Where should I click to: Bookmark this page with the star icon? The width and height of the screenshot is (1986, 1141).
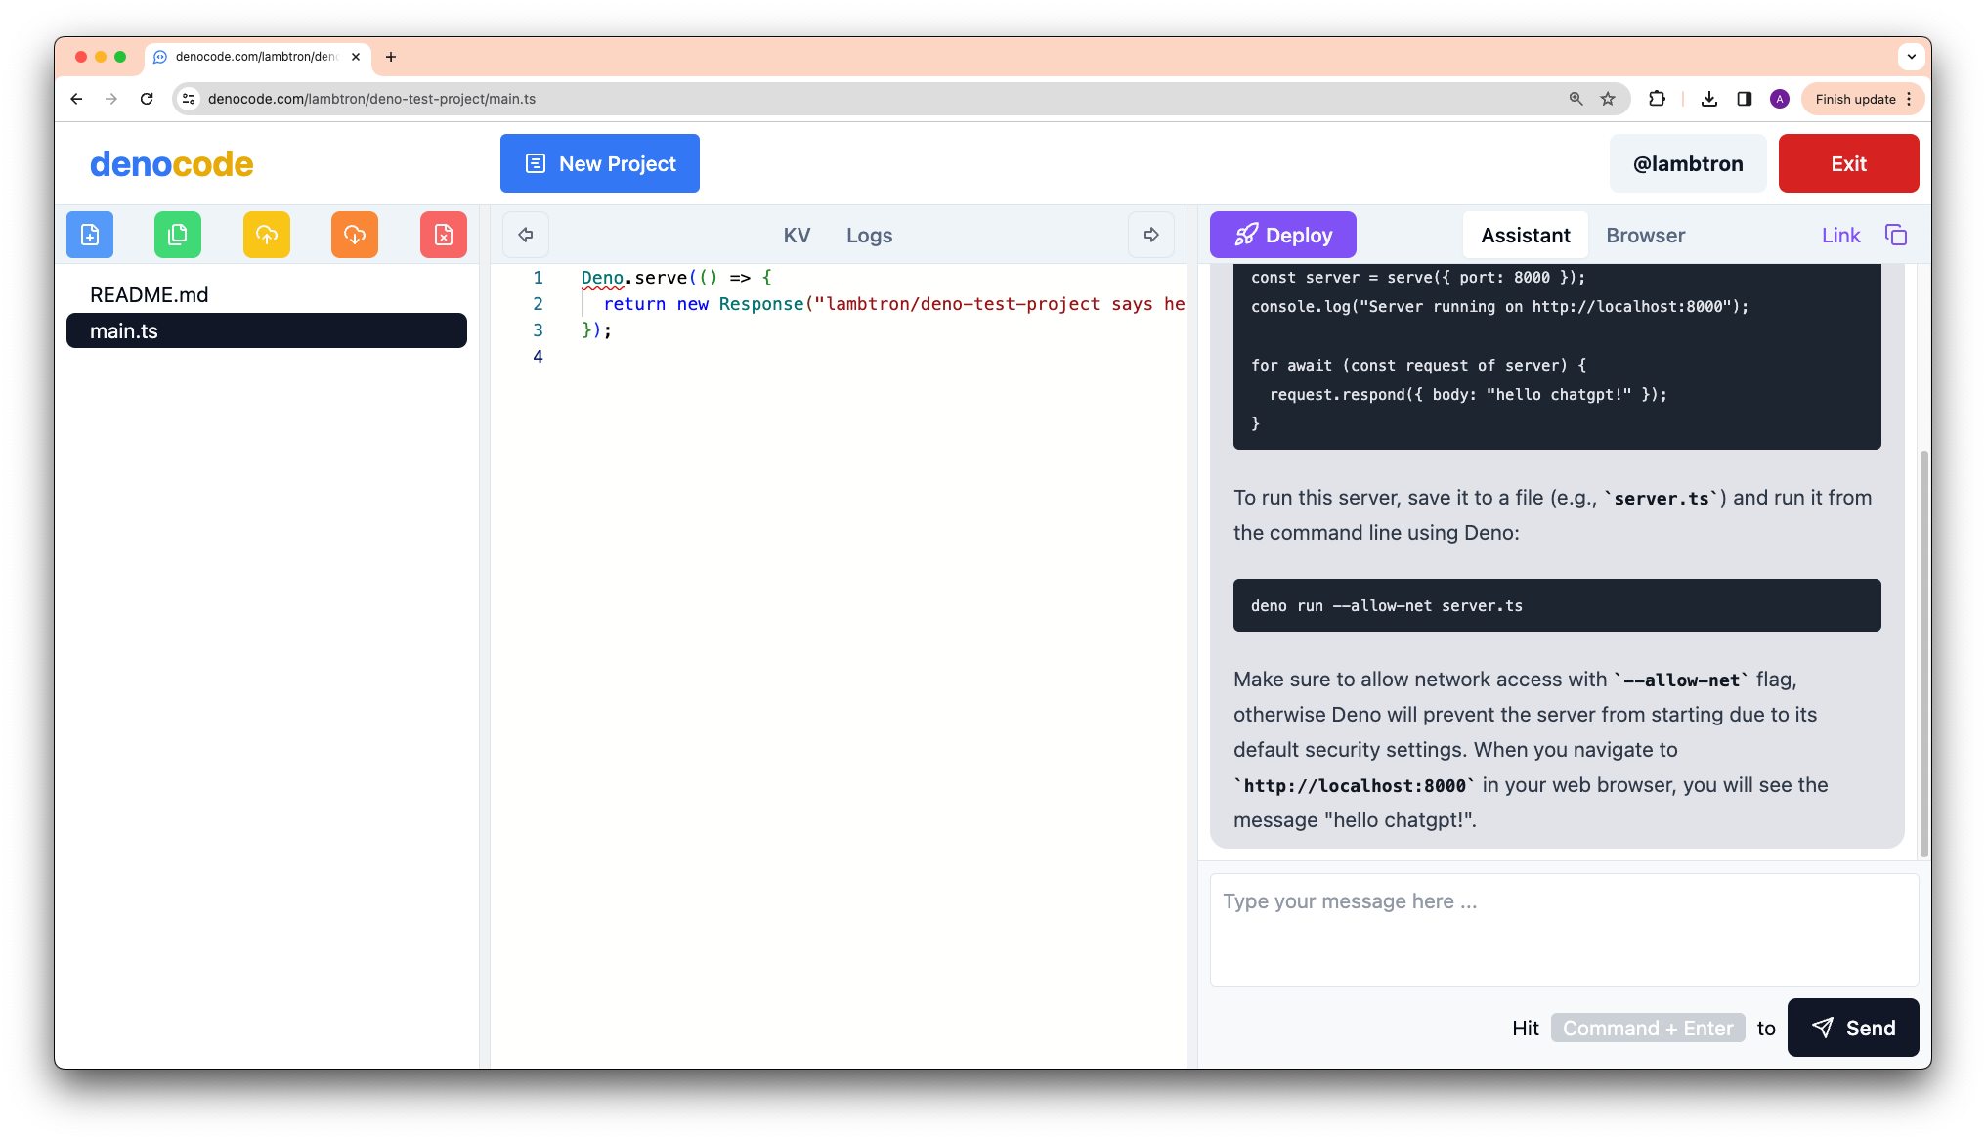[1608, 99]
